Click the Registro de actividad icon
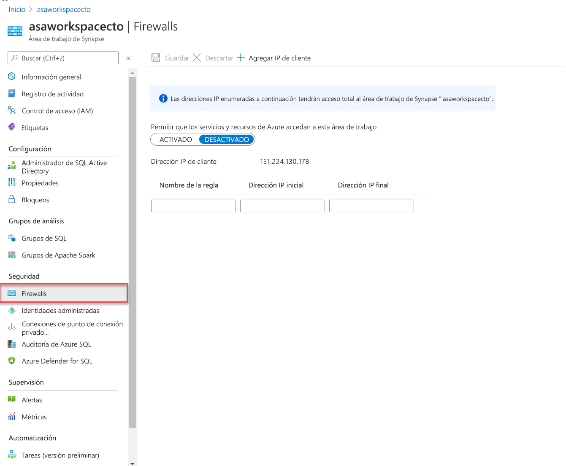This screenshot has height=466, width=566. tap(12, 94)
